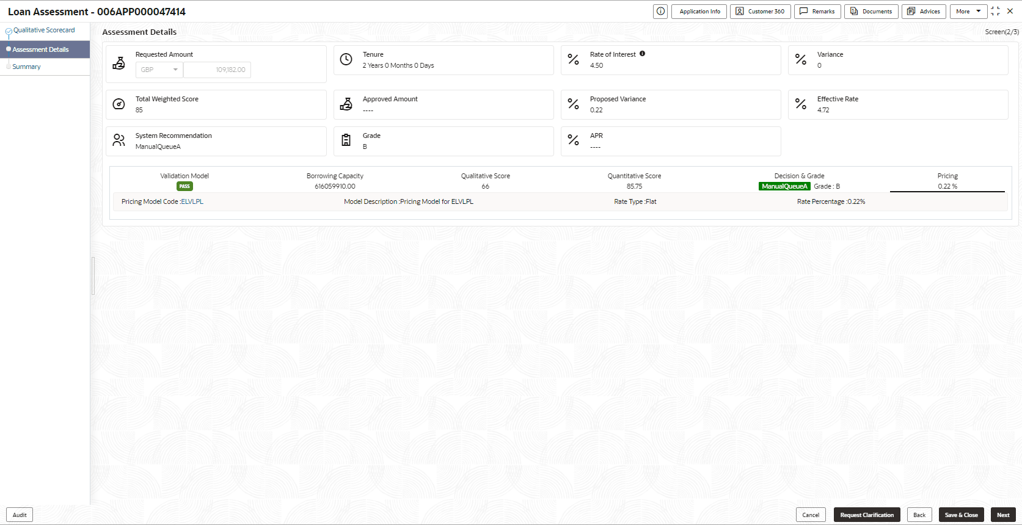Click the Grade clipboard icon

click(x=346, y=140)
